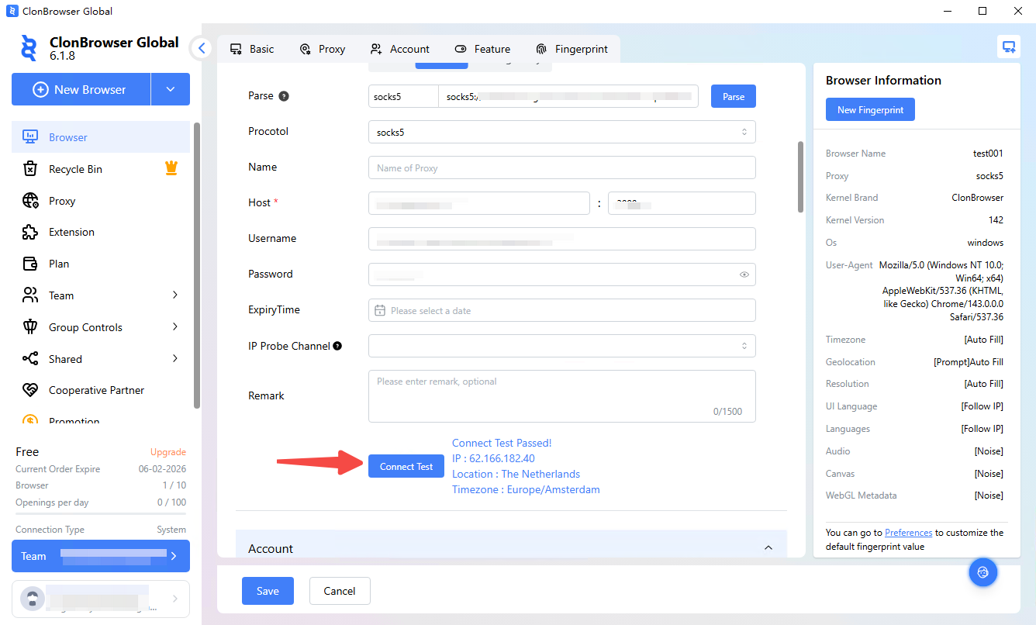1036x625 pixels.
Task: Toggle password visibility eye icon
Action: (x=744, y=275)
